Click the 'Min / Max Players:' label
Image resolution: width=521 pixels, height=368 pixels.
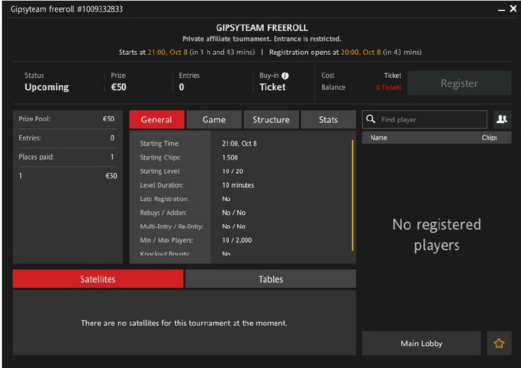tap(167, 240)
